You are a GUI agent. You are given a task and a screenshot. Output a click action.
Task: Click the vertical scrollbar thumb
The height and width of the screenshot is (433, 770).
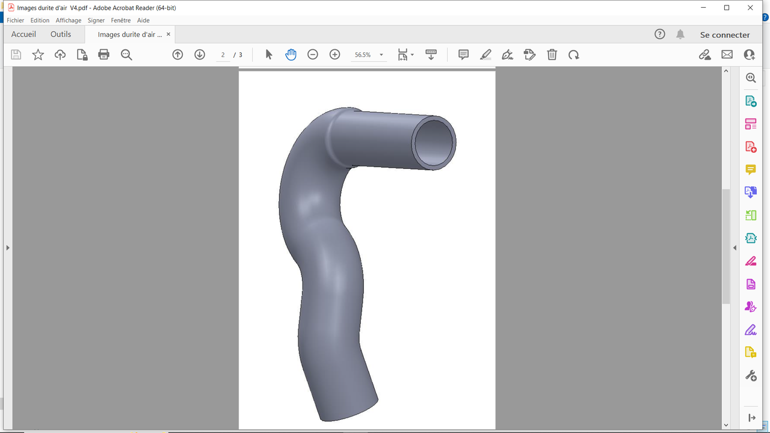pyautogui.click(x=725, y=247)
